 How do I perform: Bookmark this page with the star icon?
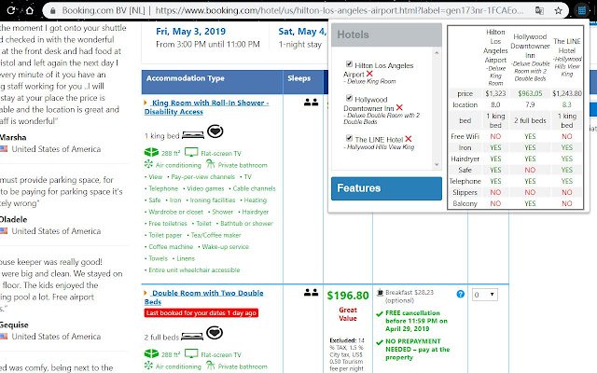point(558,10)
